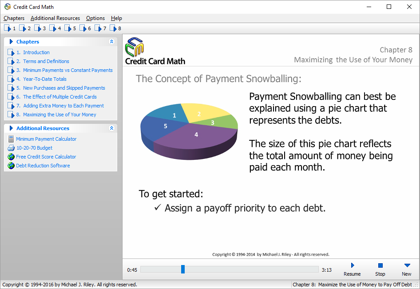Open chapter 2. Terms and Definitions
420x289 pixels.
click(43, 61)
